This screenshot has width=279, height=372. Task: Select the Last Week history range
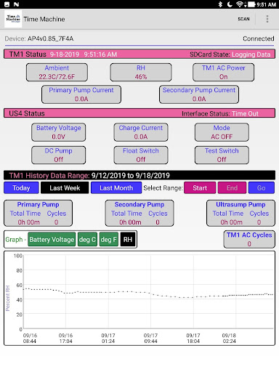click(65, 188)
